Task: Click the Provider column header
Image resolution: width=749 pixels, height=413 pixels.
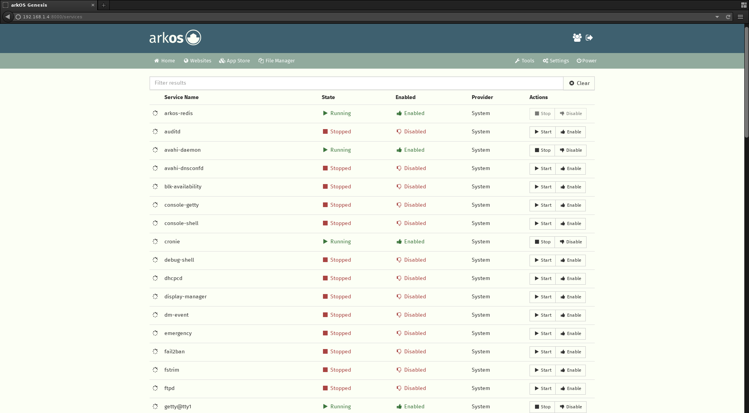Action: (482, 97)
